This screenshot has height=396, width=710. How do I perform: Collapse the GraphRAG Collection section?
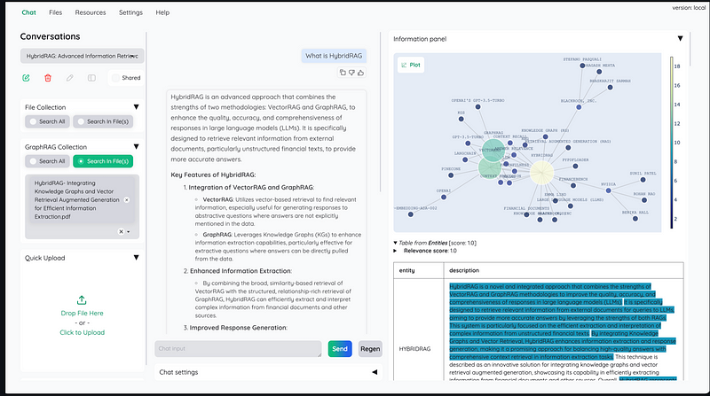click(x=137, y=147)
